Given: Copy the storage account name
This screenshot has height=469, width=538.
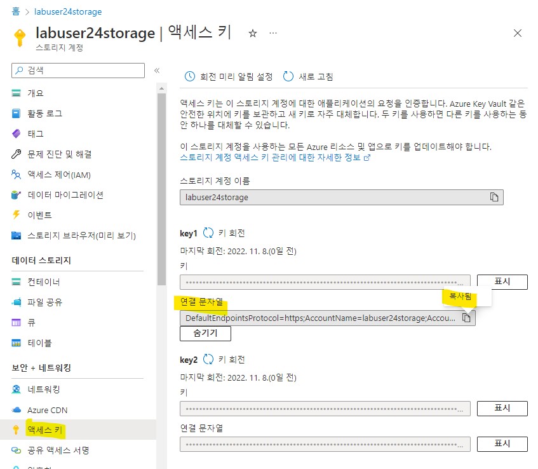Looking at the screenshot, I should click(494, 197).
